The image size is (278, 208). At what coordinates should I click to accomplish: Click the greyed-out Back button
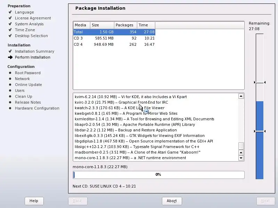coord(77,201)
